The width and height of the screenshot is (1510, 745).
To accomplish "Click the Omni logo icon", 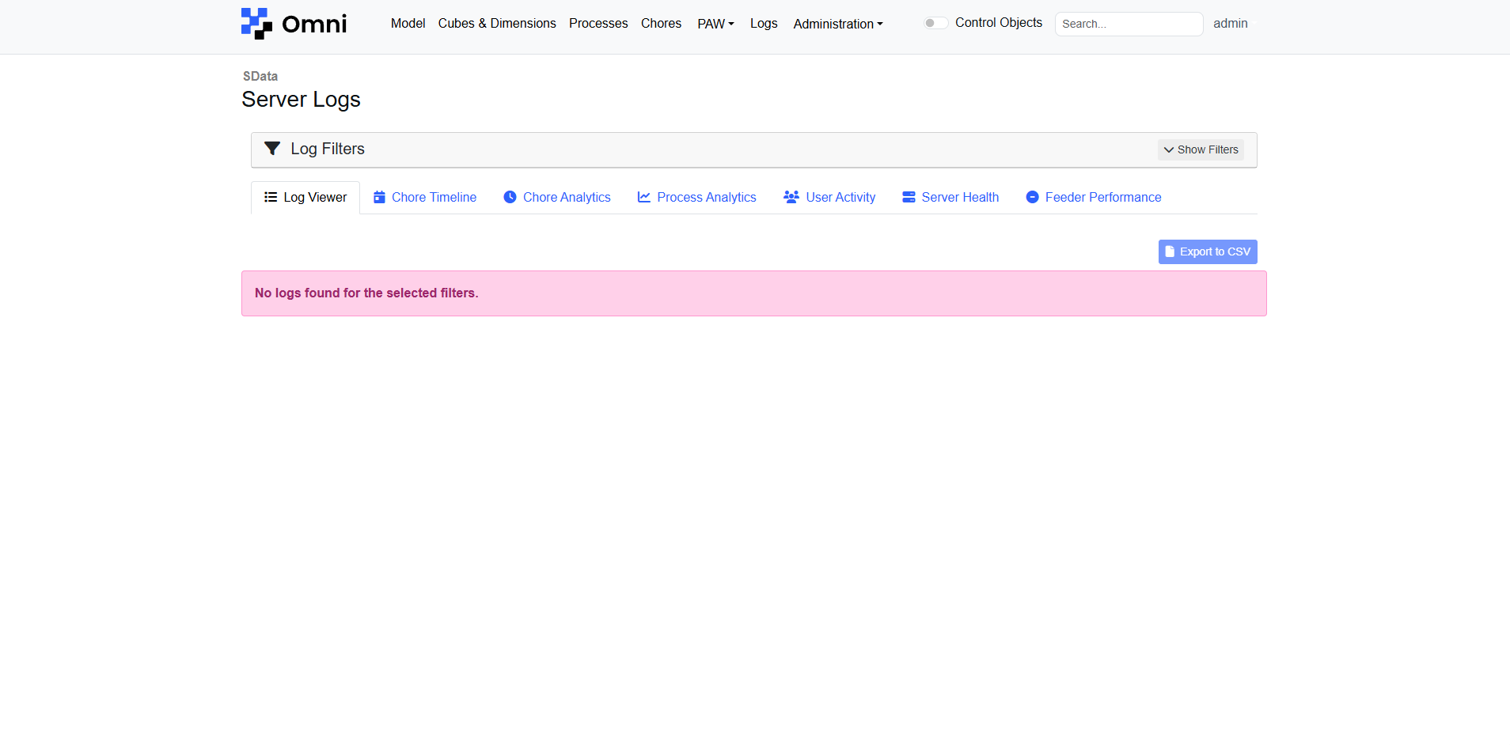I will tap(256, 24).
